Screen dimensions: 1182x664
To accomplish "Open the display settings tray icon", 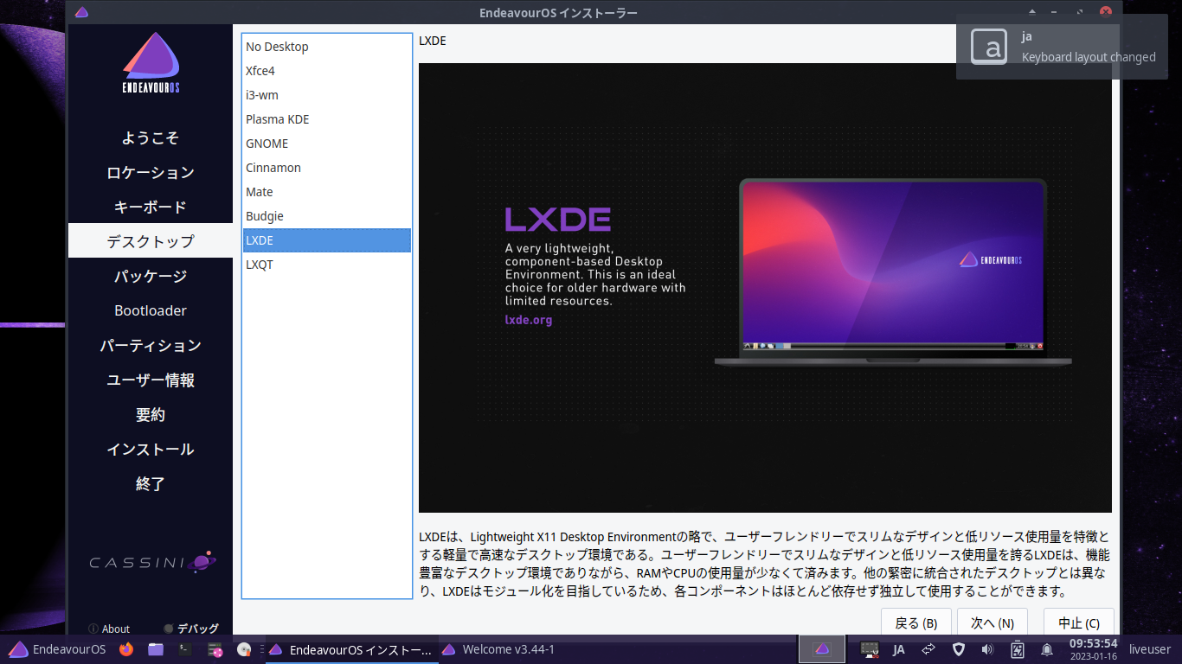I will tap(870, 649).
